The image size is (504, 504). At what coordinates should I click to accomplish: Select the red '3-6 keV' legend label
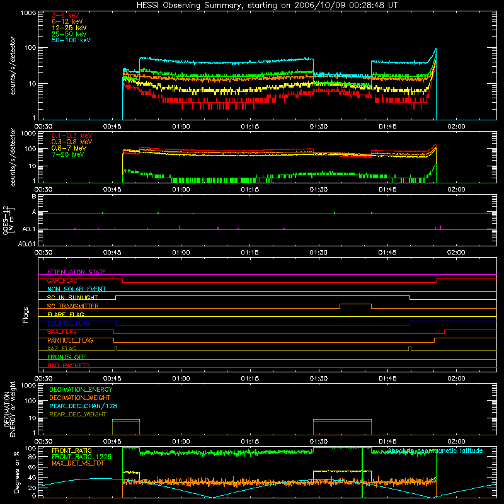(x=66, y=15)
